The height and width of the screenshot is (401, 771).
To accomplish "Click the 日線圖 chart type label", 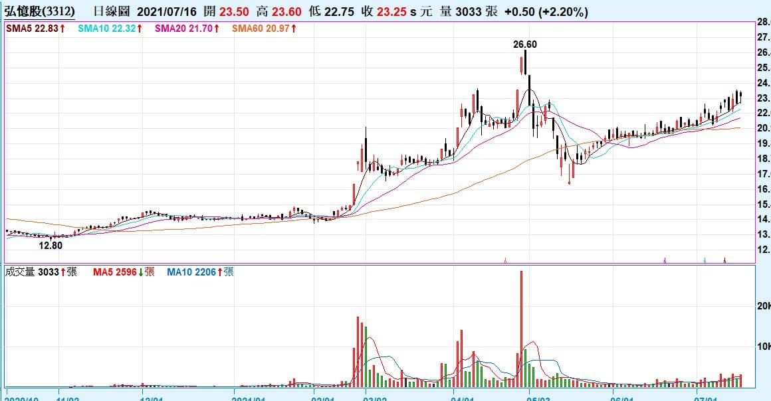I will pyautogui.click(x=112, y=11).
